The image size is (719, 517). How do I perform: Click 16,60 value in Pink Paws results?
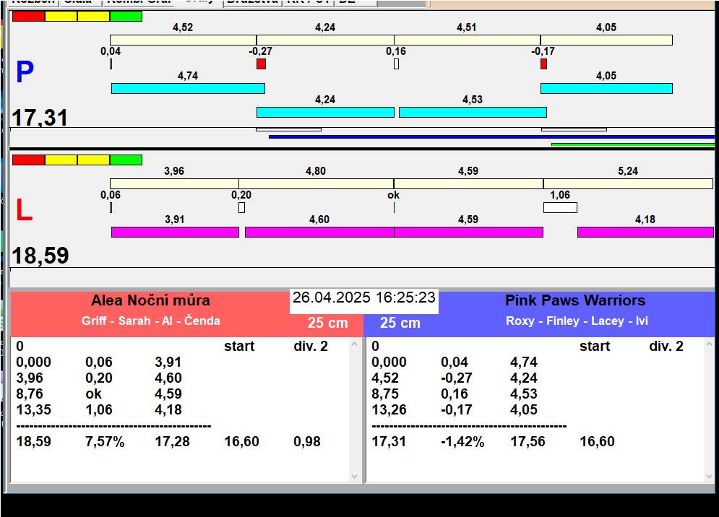pos(597,441)
